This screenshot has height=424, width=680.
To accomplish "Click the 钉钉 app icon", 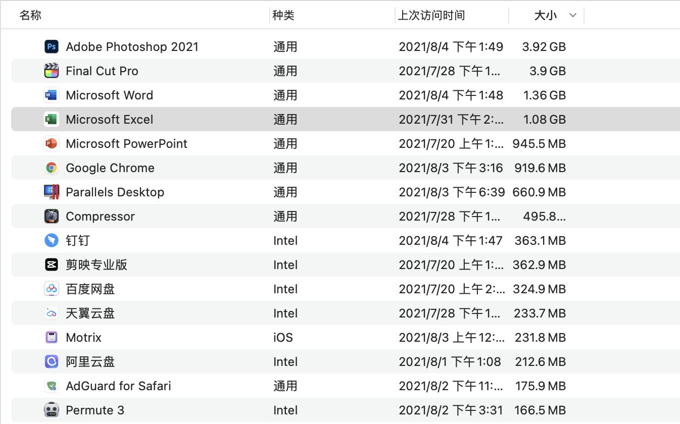I will (51, 240).
